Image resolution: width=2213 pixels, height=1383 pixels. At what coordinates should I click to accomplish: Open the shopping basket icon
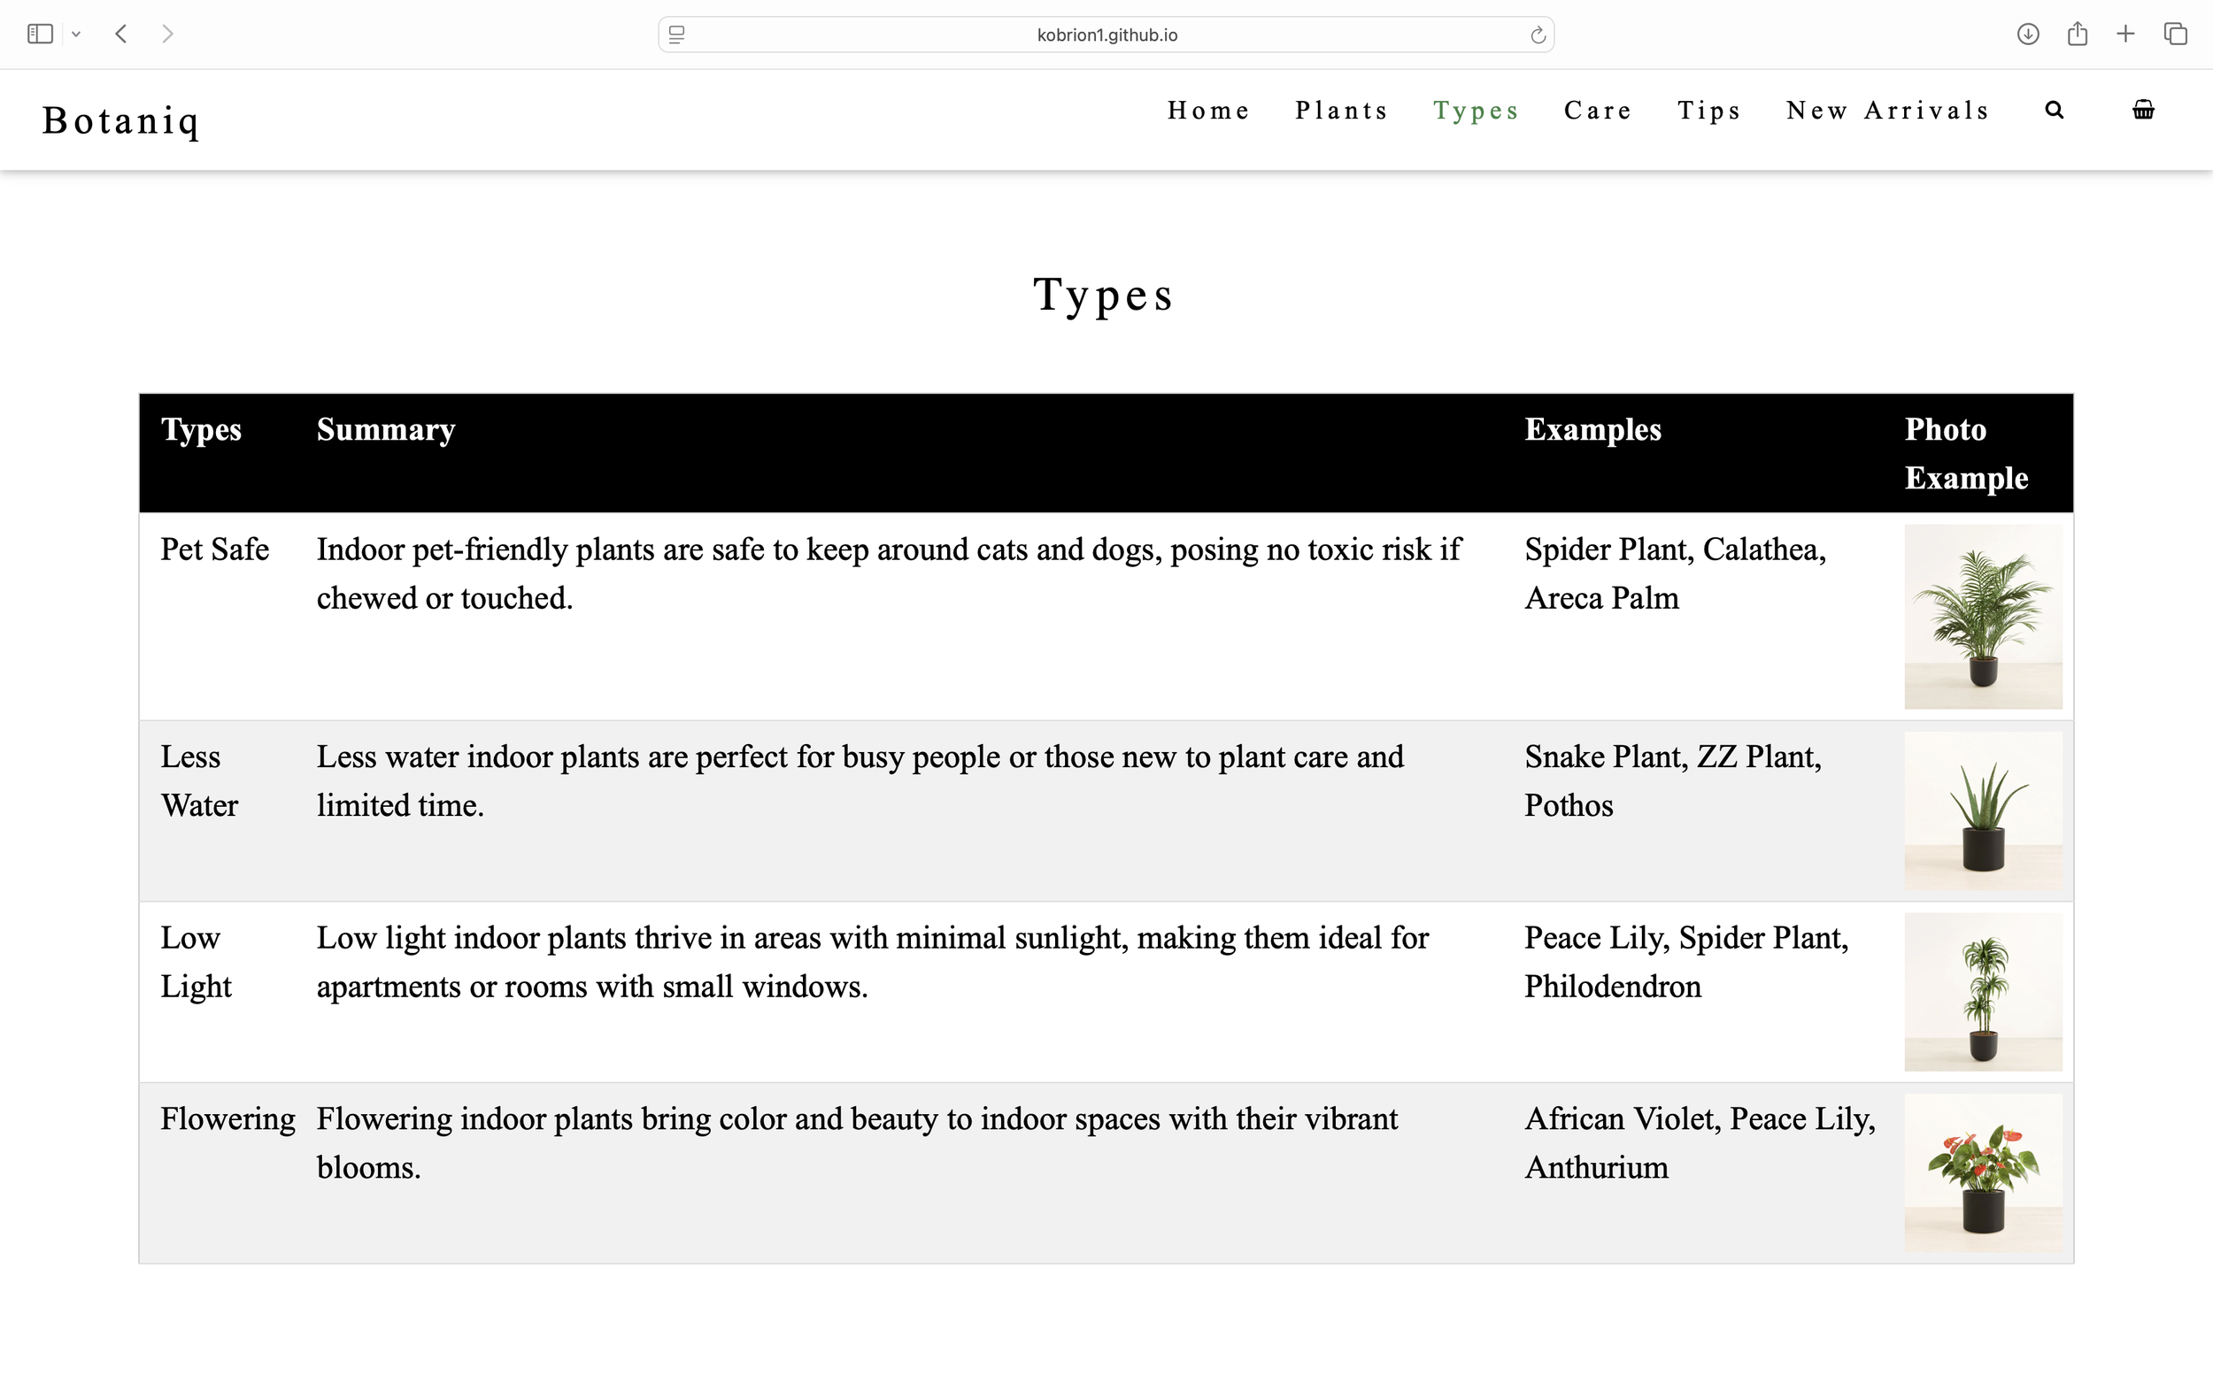click(x=2143, y=110)
